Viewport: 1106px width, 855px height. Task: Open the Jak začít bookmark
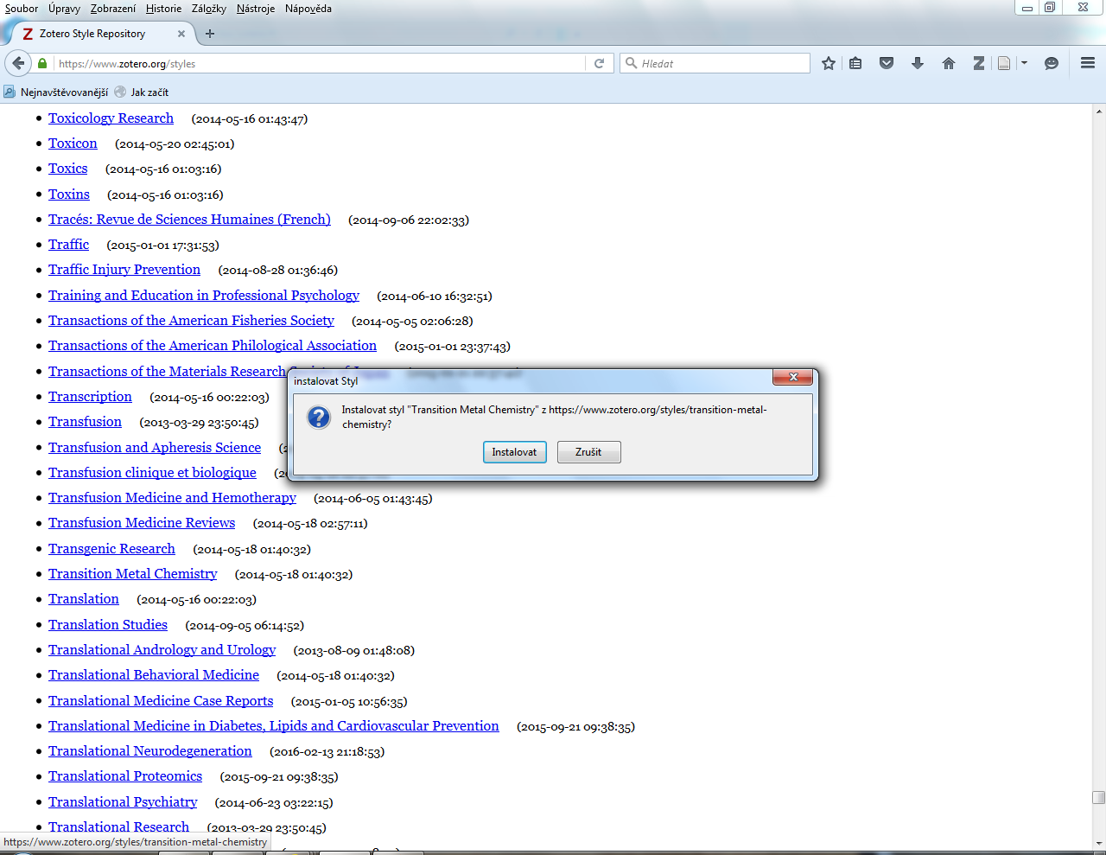point(142,92)
